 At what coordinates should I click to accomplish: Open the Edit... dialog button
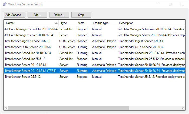click(37, 15)
